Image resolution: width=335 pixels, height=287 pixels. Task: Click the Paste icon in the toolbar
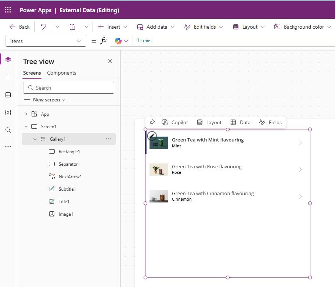click(72, 27)
